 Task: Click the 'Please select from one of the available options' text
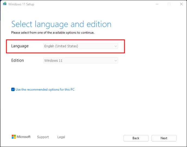[53, 33]
